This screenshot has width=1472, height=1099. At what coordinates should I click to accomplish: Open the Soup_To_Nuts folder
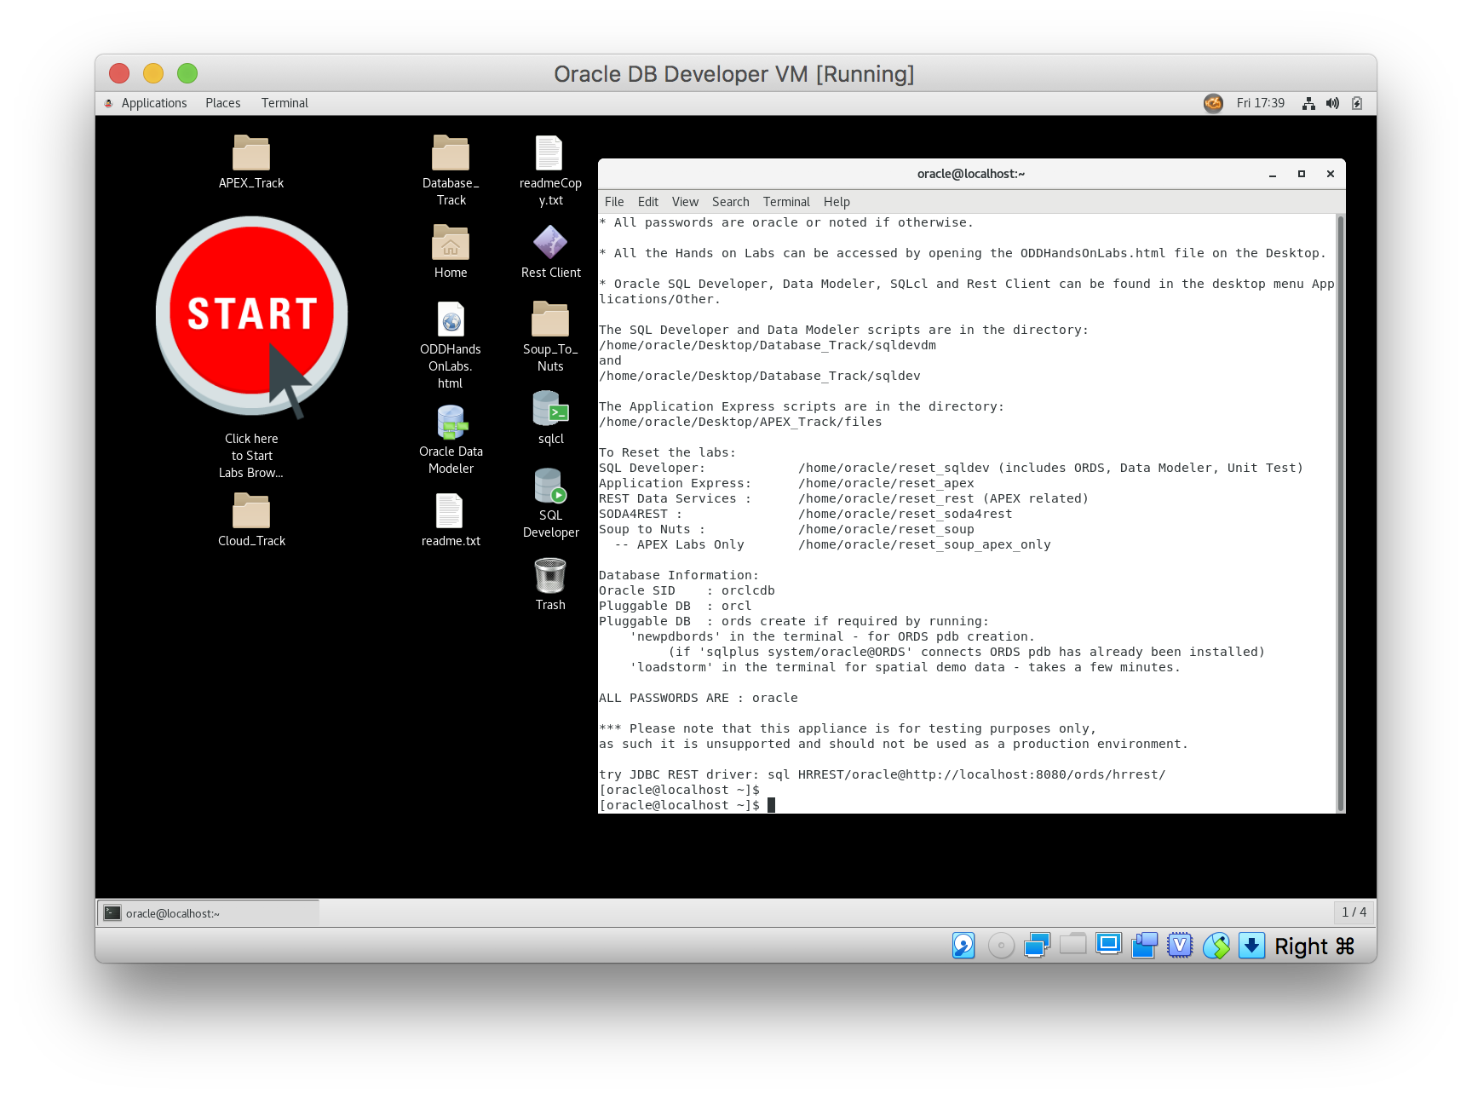click(x=550, y=320)
